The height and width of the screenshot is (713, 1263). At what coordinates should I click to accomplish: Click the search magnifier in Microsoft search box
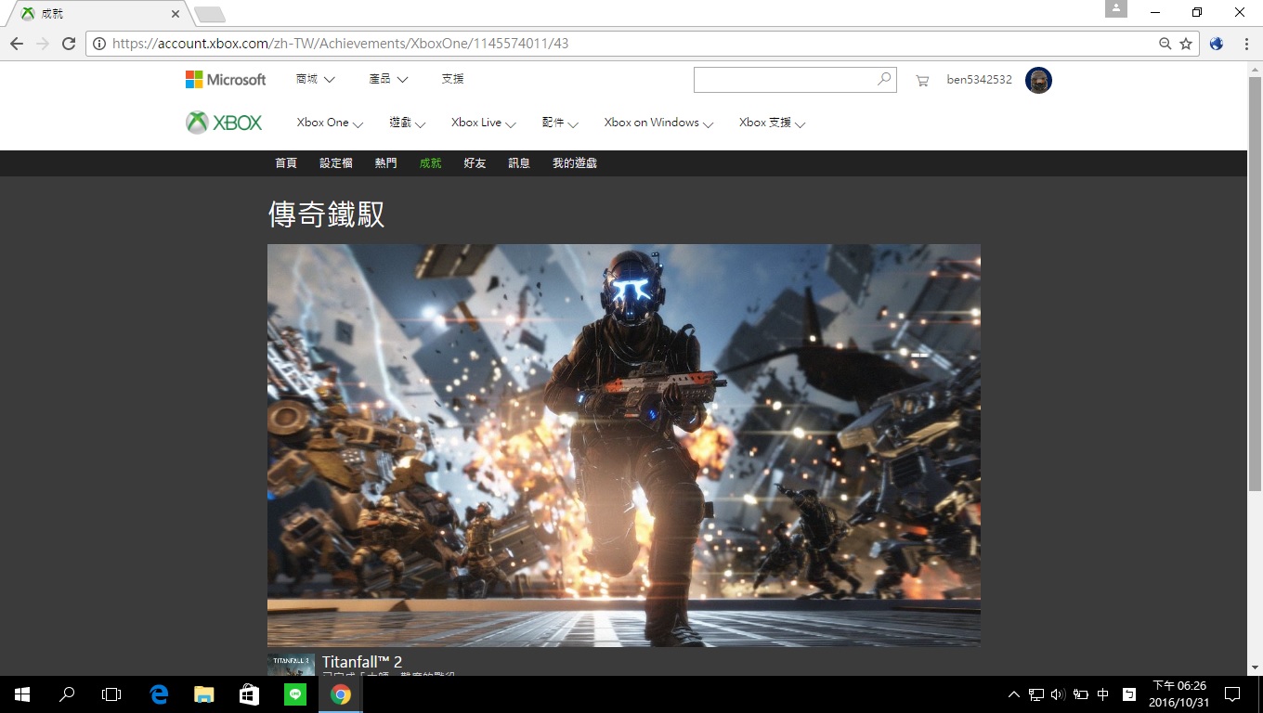point(884,80)
